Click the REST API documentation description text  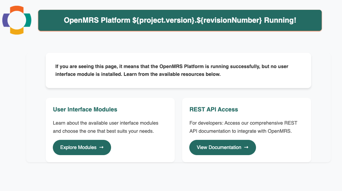(243, 127)
